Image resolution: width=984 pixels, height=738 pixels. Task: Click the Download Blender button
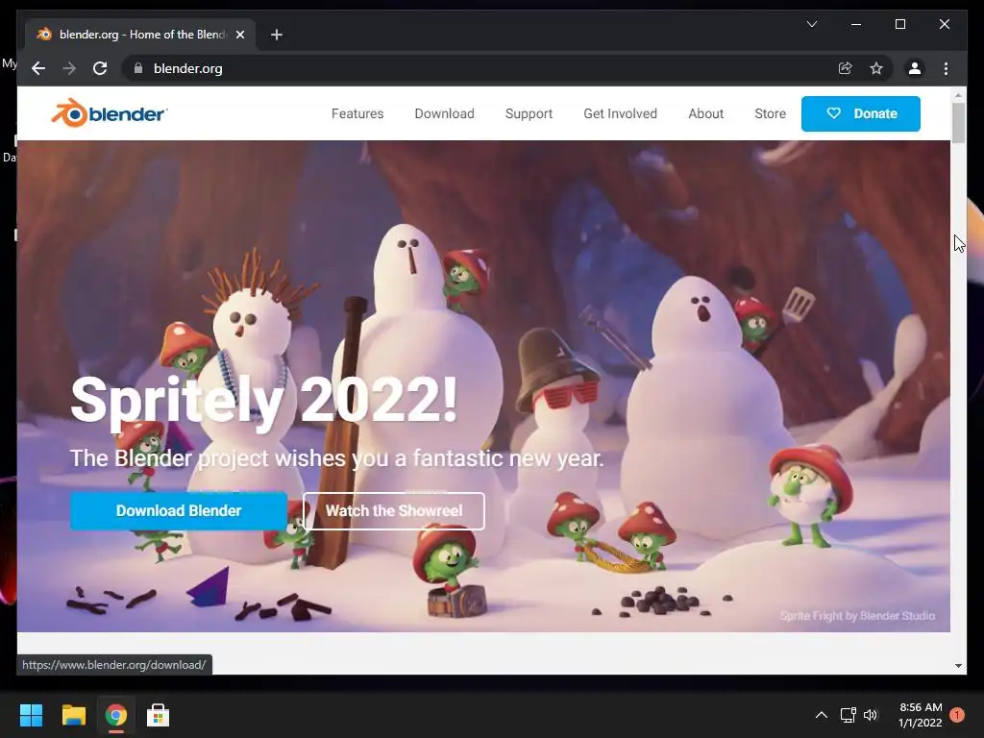(x=178, y=511)
